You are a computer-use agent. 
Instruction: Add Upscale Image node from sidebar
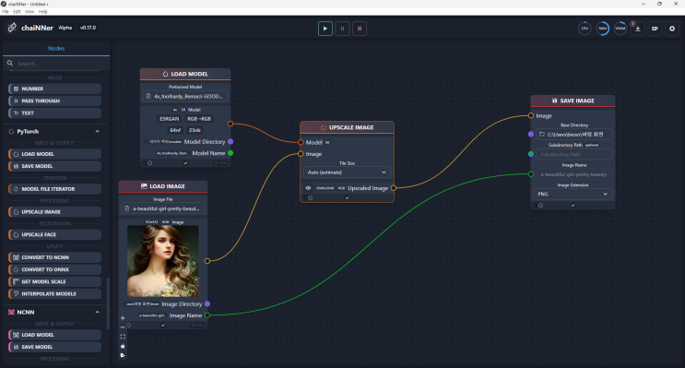pos(54,212)
